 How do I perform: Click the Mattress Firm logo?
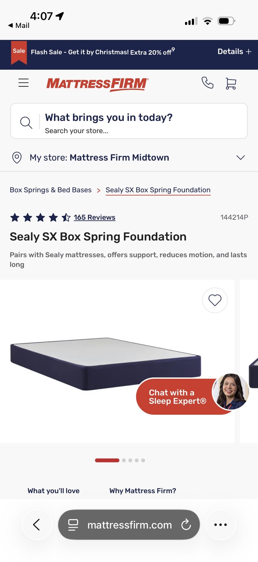tap(97, 84)
